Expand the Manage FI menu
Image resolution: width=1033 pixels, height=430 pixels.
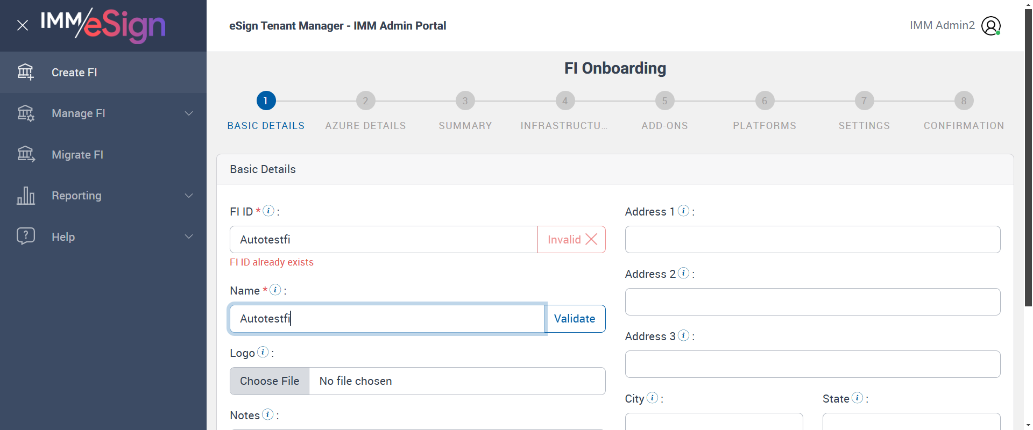coord(189,113)
